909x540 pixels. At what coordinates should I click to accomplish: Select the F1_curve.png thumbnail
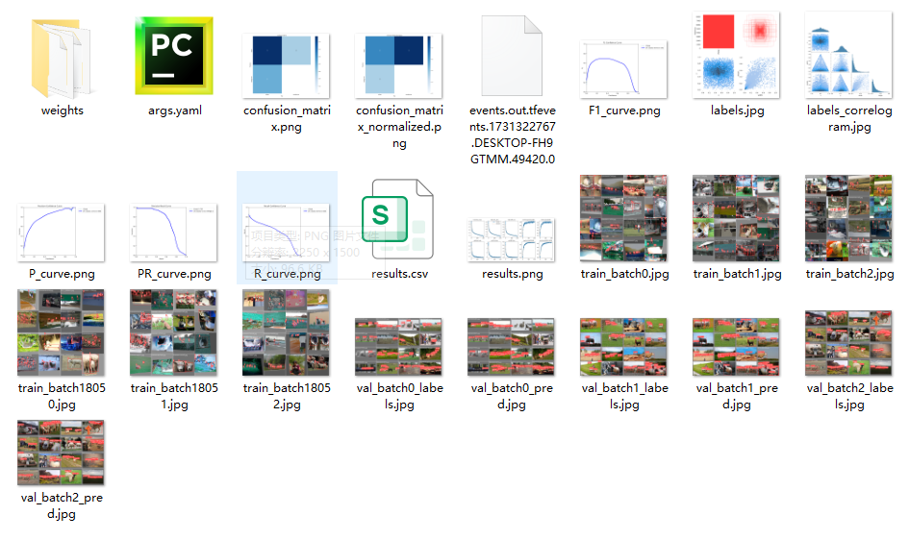coord(623,69)
